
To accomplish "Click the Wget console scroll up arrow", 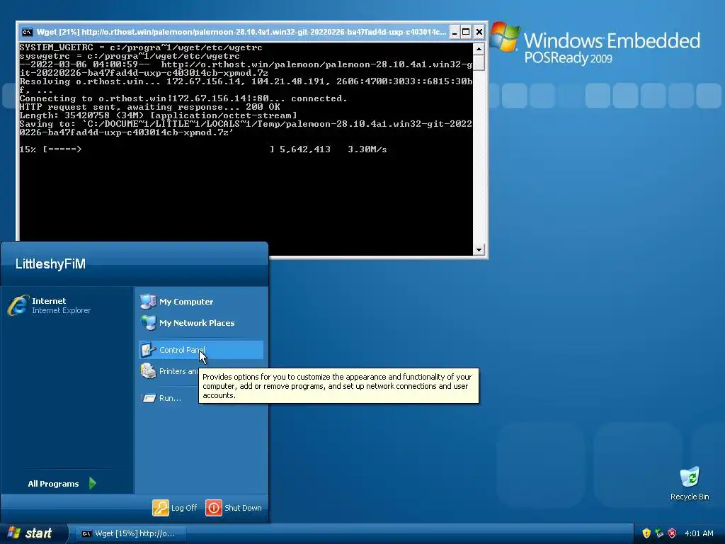I will click(479, 49).
